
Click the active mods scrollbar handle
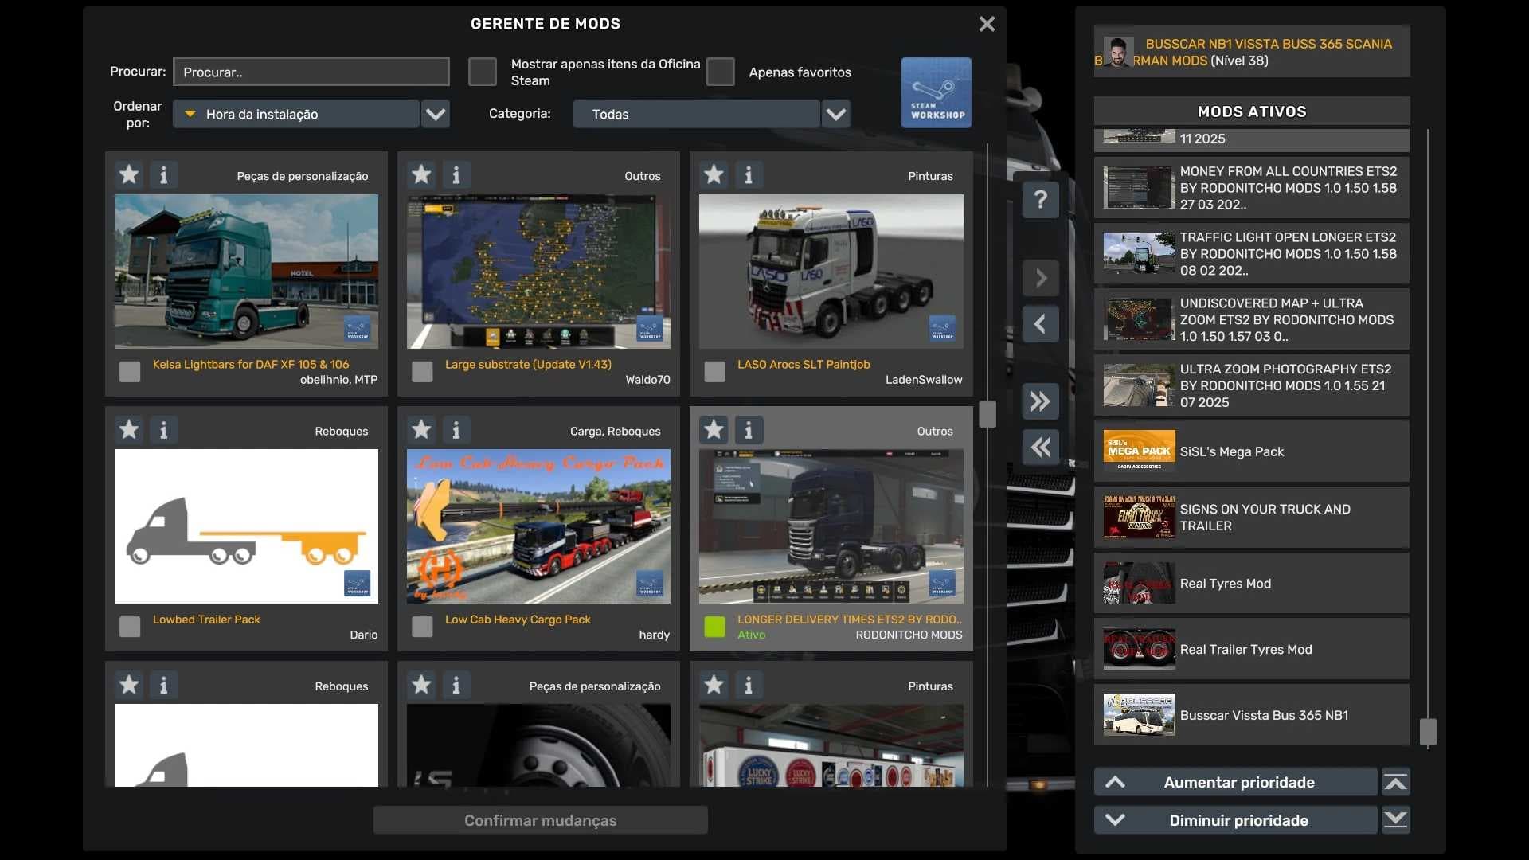pos(1428,733)
